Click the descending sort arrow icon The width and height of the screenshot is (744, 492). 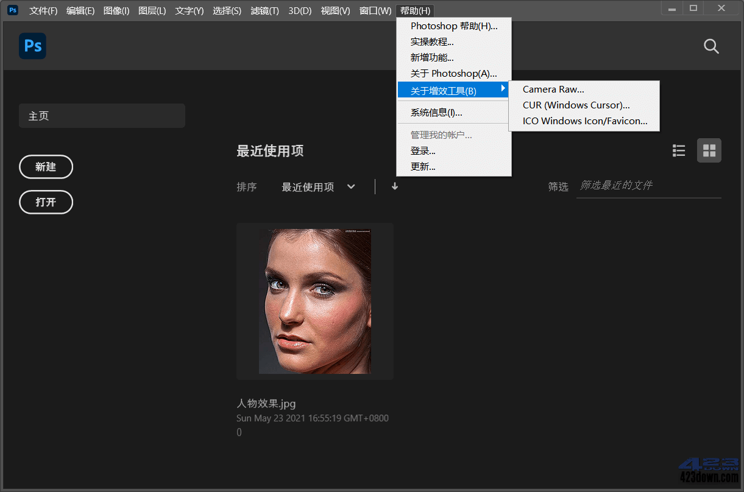pos(394,186)
